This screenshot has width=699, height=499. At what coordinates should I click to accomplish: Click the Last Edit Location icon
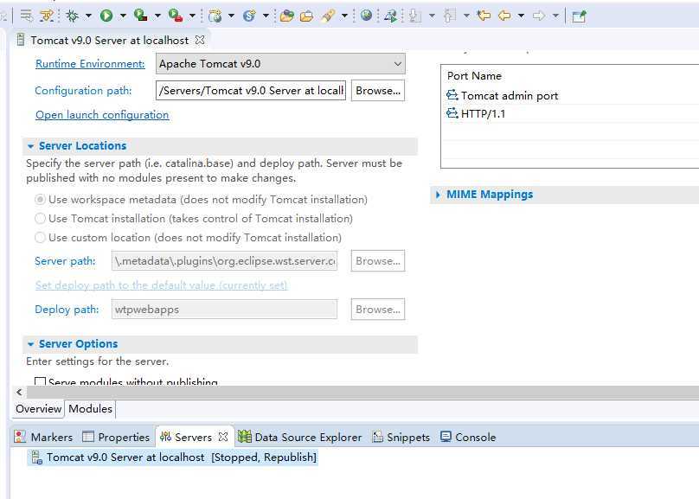[x=484, y=16]
